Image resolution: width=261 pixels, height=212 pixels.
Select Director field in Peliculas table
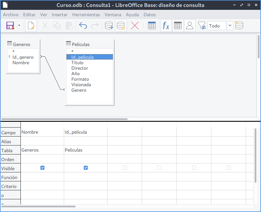click(90, 68)
